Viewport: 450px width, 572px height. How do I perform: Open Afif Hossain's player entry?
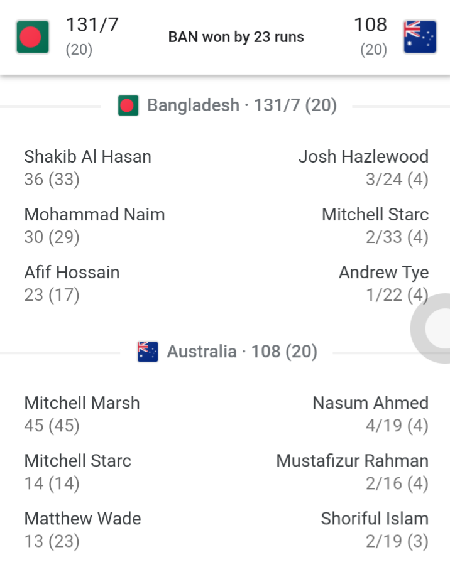coord(72,283)
